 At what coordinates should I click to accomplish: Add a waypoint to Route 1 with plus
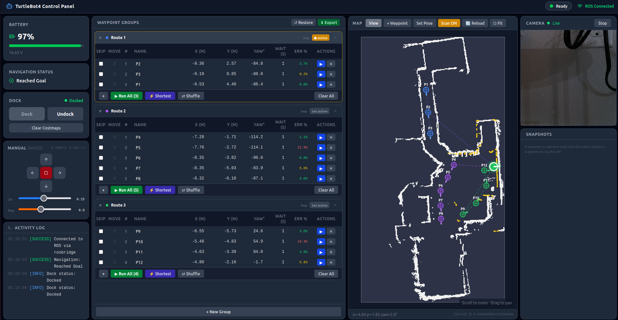[103, 96]
